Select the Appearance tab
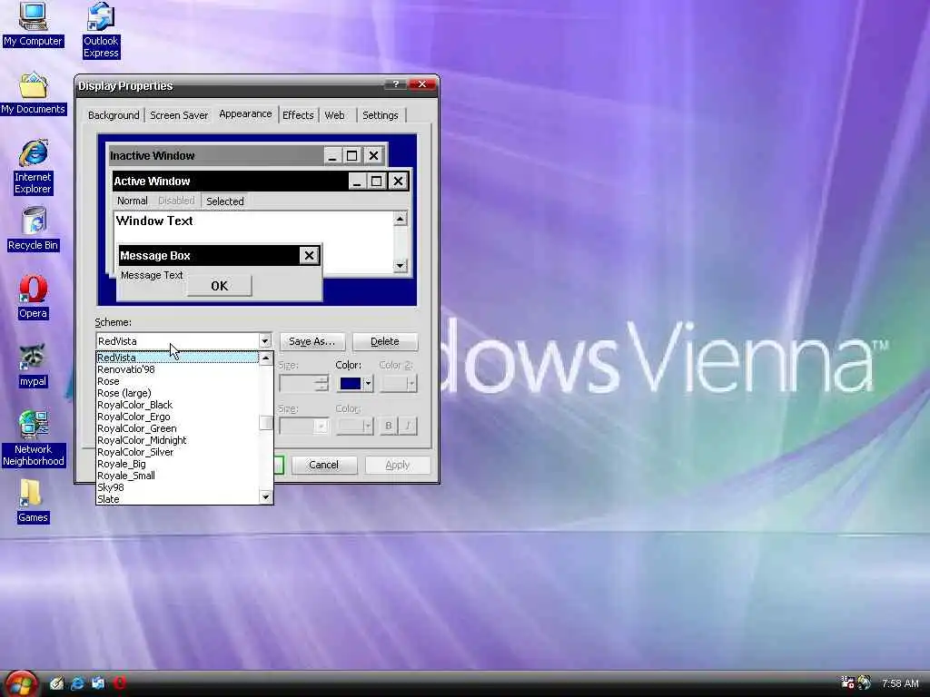Screen dimensions: 930x697 245,113
